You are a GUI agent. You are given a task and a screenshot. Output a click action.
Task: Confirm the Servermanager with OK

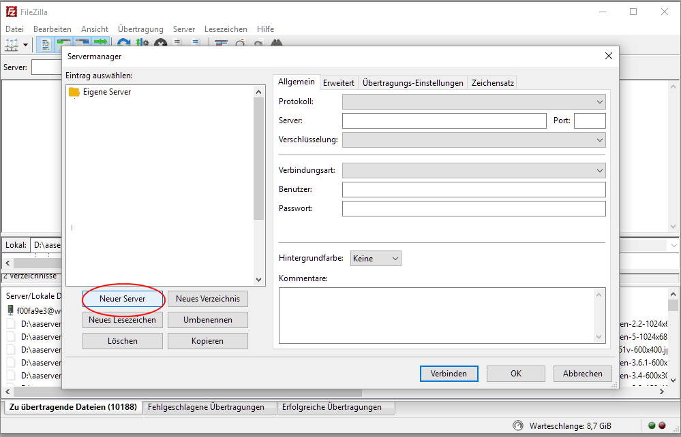pos(516,374)
